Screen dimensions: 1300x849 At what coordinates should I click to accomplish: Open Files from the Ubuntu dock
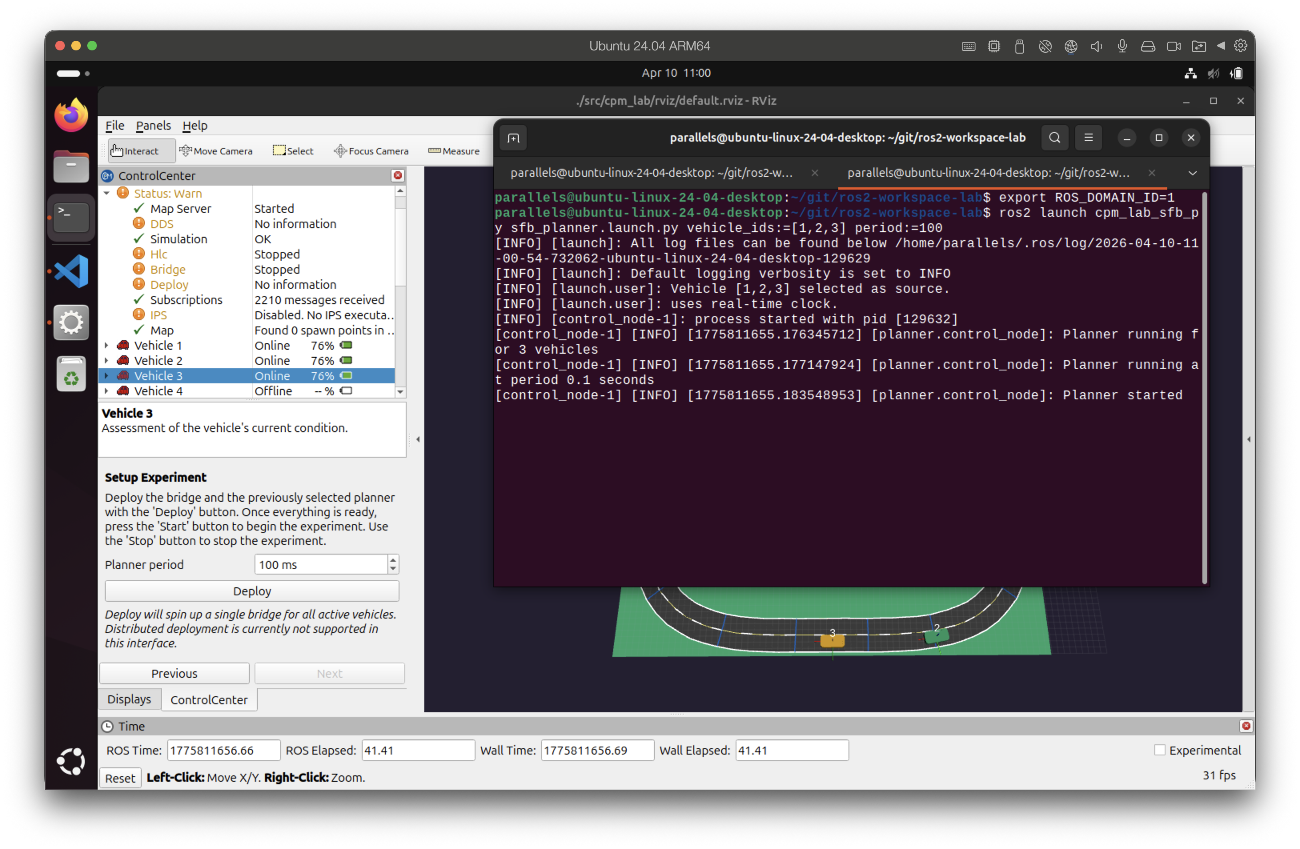(71, 166)
